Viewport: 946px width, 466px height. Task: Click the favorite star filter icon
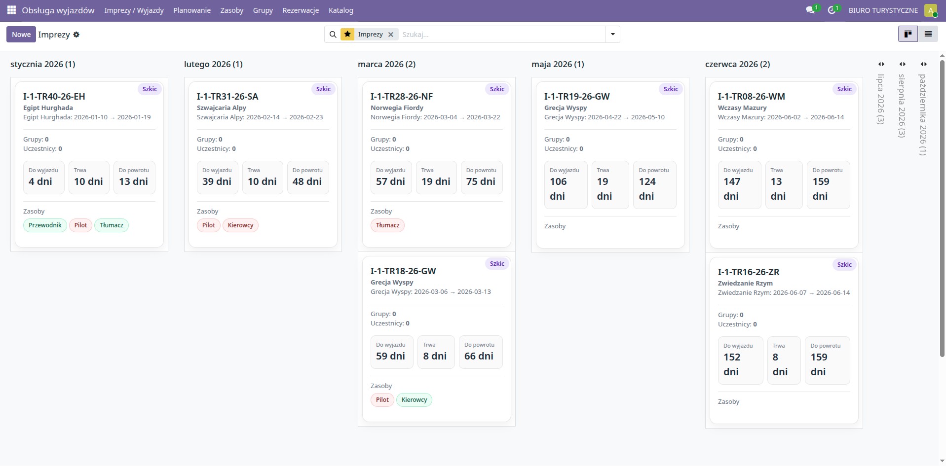tap(347, 35)
